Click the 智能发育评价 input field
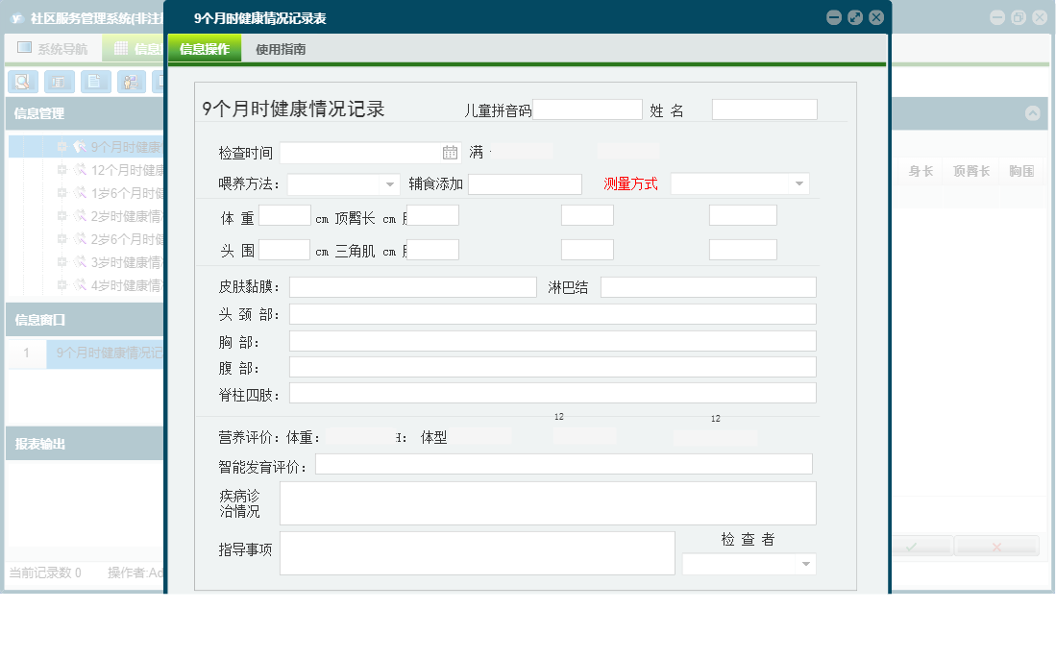The image size is (1056, 658). pos(564,464)
